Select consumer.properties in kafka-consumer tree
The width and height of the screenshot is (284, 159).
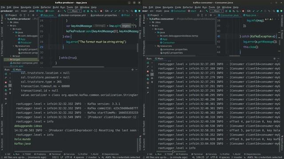pos(174,49)
